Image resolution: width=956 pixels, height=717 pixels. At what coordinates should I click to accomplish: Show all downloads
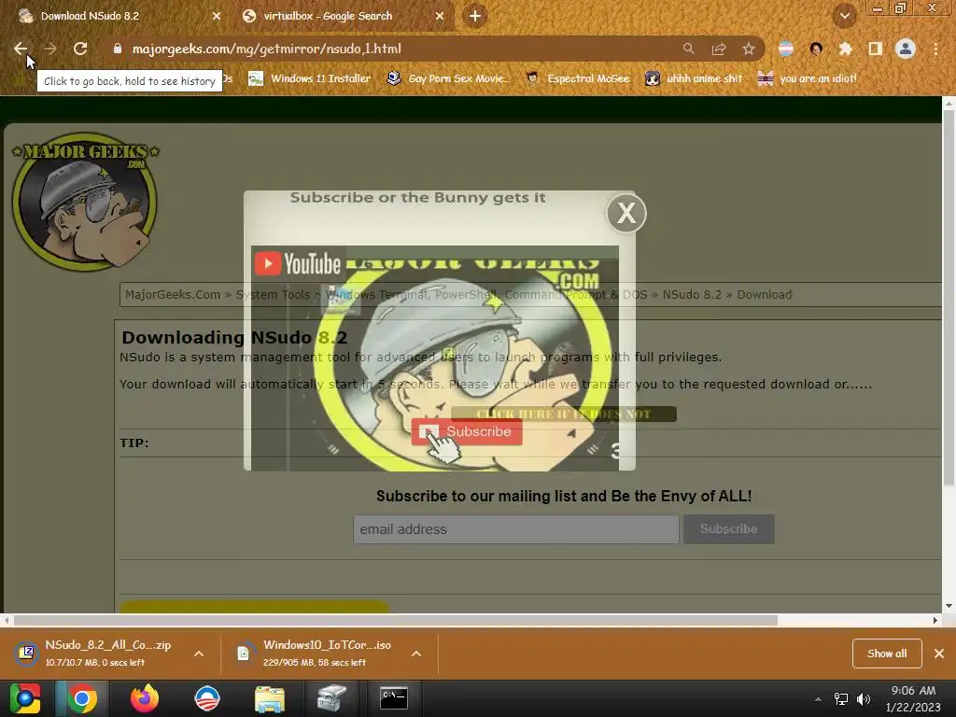coord(887,654)
